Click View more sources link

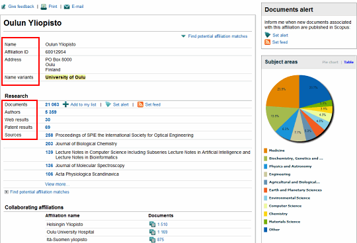[x=57, y=184]
